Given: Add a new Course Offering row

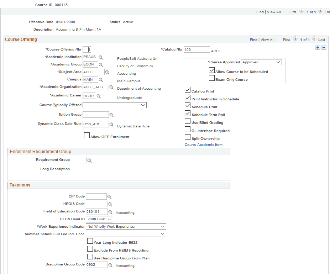Looking at the screenshot, I should coord(318,48).
